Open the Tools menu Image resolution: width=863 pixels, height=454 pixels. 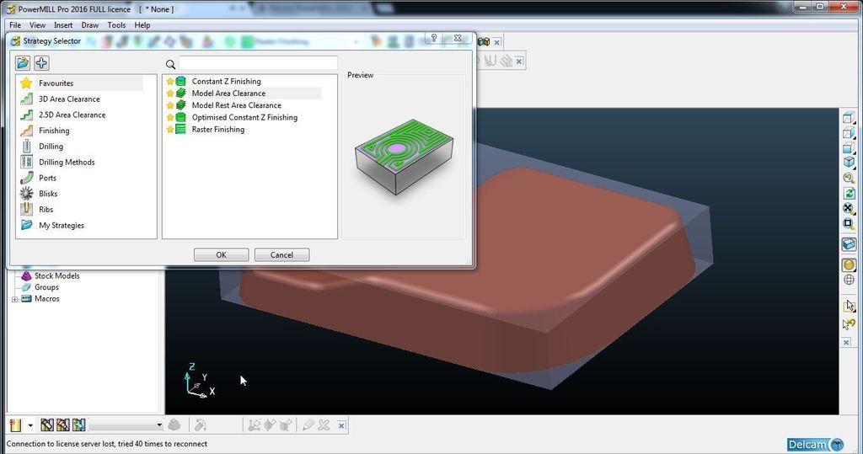tap(116, 25)
